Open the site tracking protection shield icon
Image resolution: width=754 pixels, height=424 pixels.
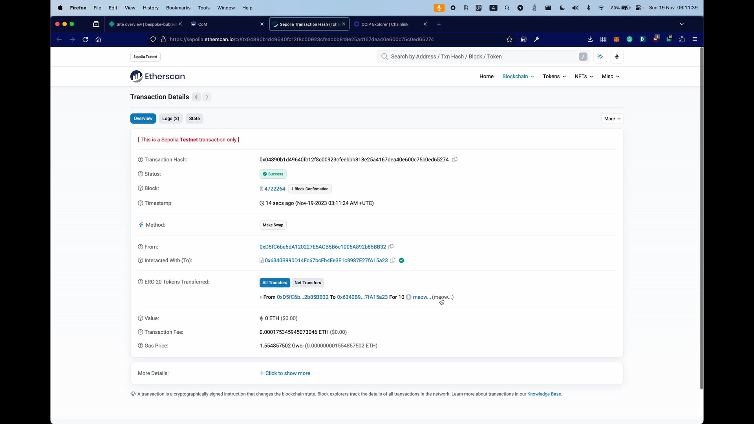coord(153,39)
